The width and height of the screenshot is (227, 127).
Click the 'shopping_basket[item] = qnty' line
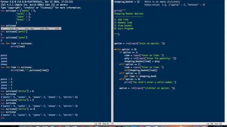coord(142,61)
